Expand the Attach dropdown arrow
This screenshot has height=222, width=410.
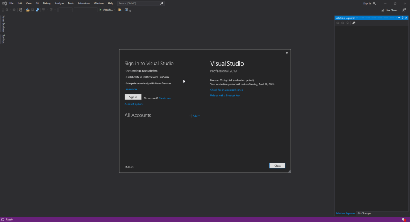114,10
